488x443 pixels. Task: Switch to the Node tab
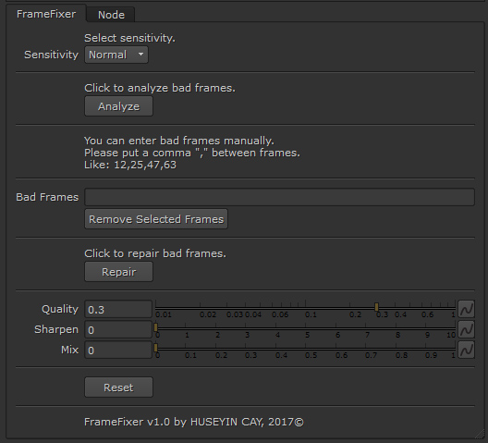point(111,15)
